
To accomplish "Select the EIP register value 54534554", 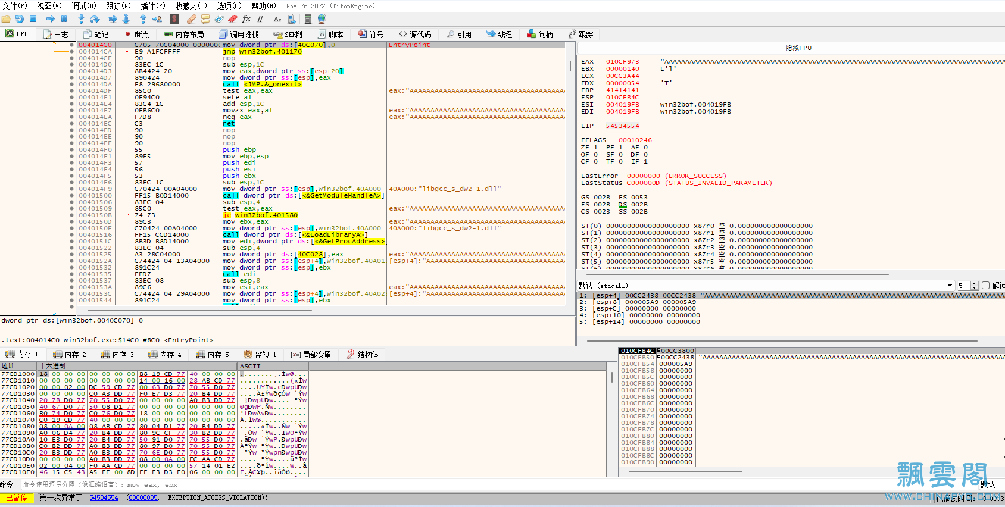I will tap(622, 126).
